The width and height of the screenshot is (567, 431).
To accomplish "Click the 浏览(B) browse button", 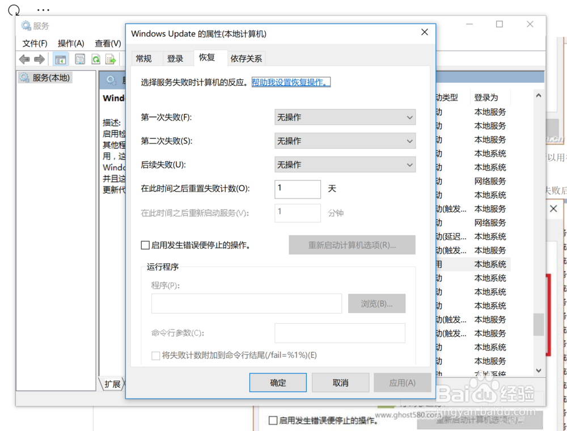I will [377, 304].
